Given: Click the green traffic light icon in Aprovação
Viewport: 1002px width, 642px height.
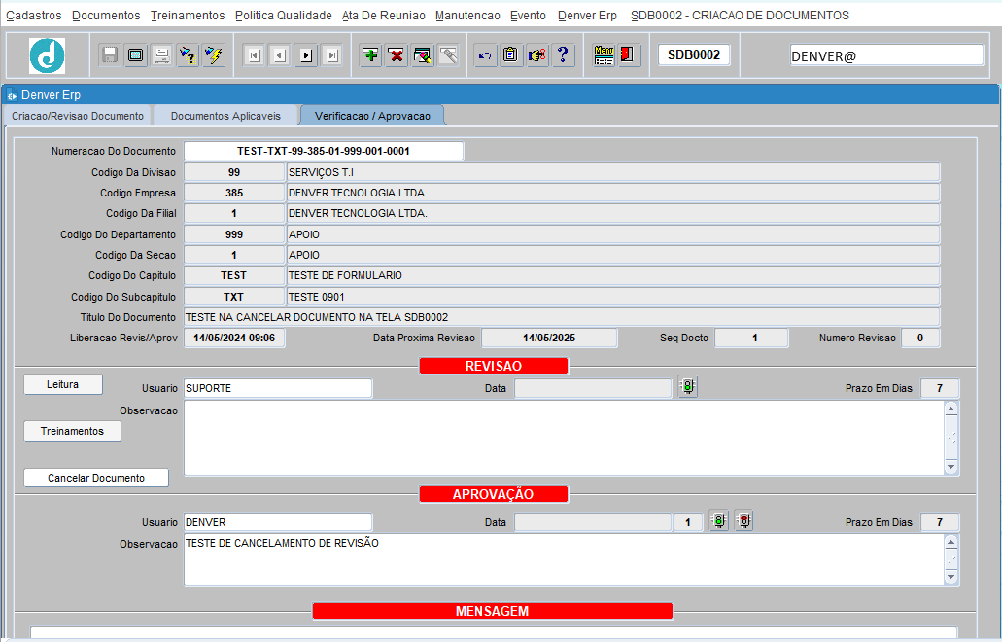Looking at the screenshot, I should (719, 521).
